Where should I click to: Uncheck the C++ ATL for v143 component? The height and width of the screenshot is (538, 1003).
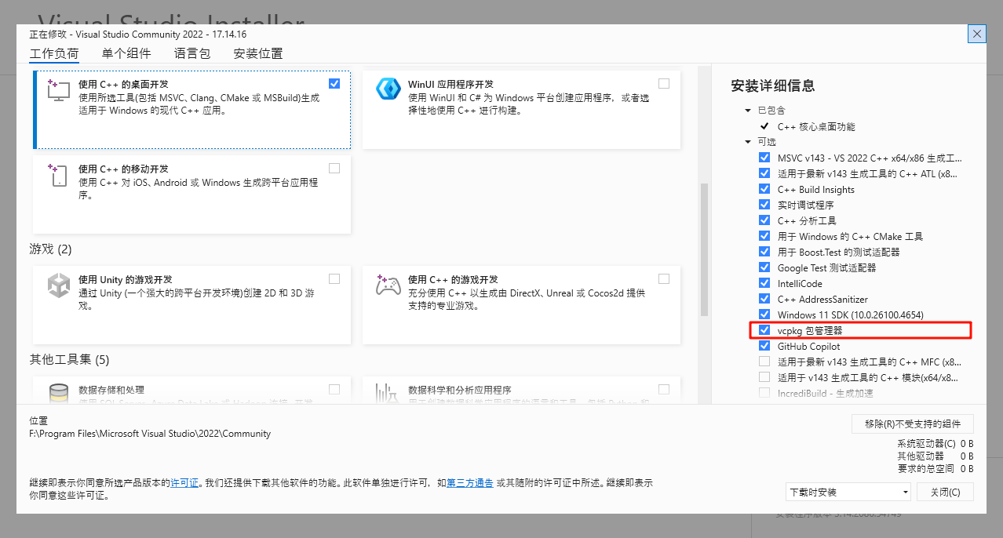(764, 173)
